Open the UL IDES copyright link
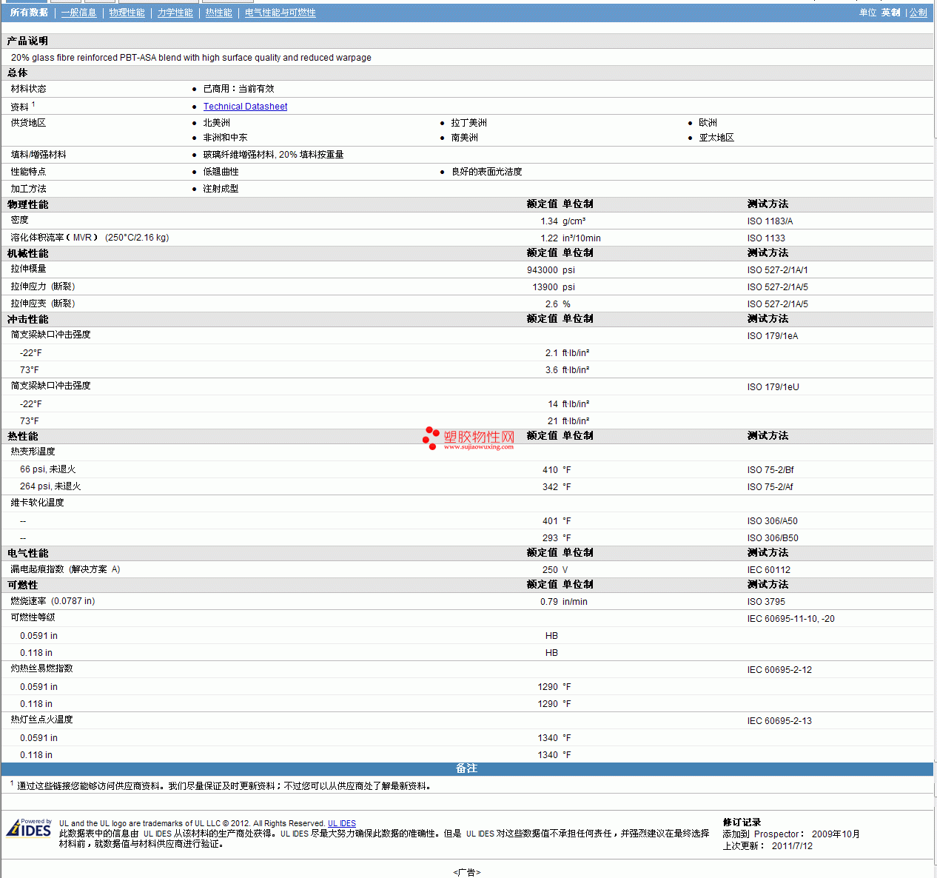Screen dimensions: 937x878 342,823
